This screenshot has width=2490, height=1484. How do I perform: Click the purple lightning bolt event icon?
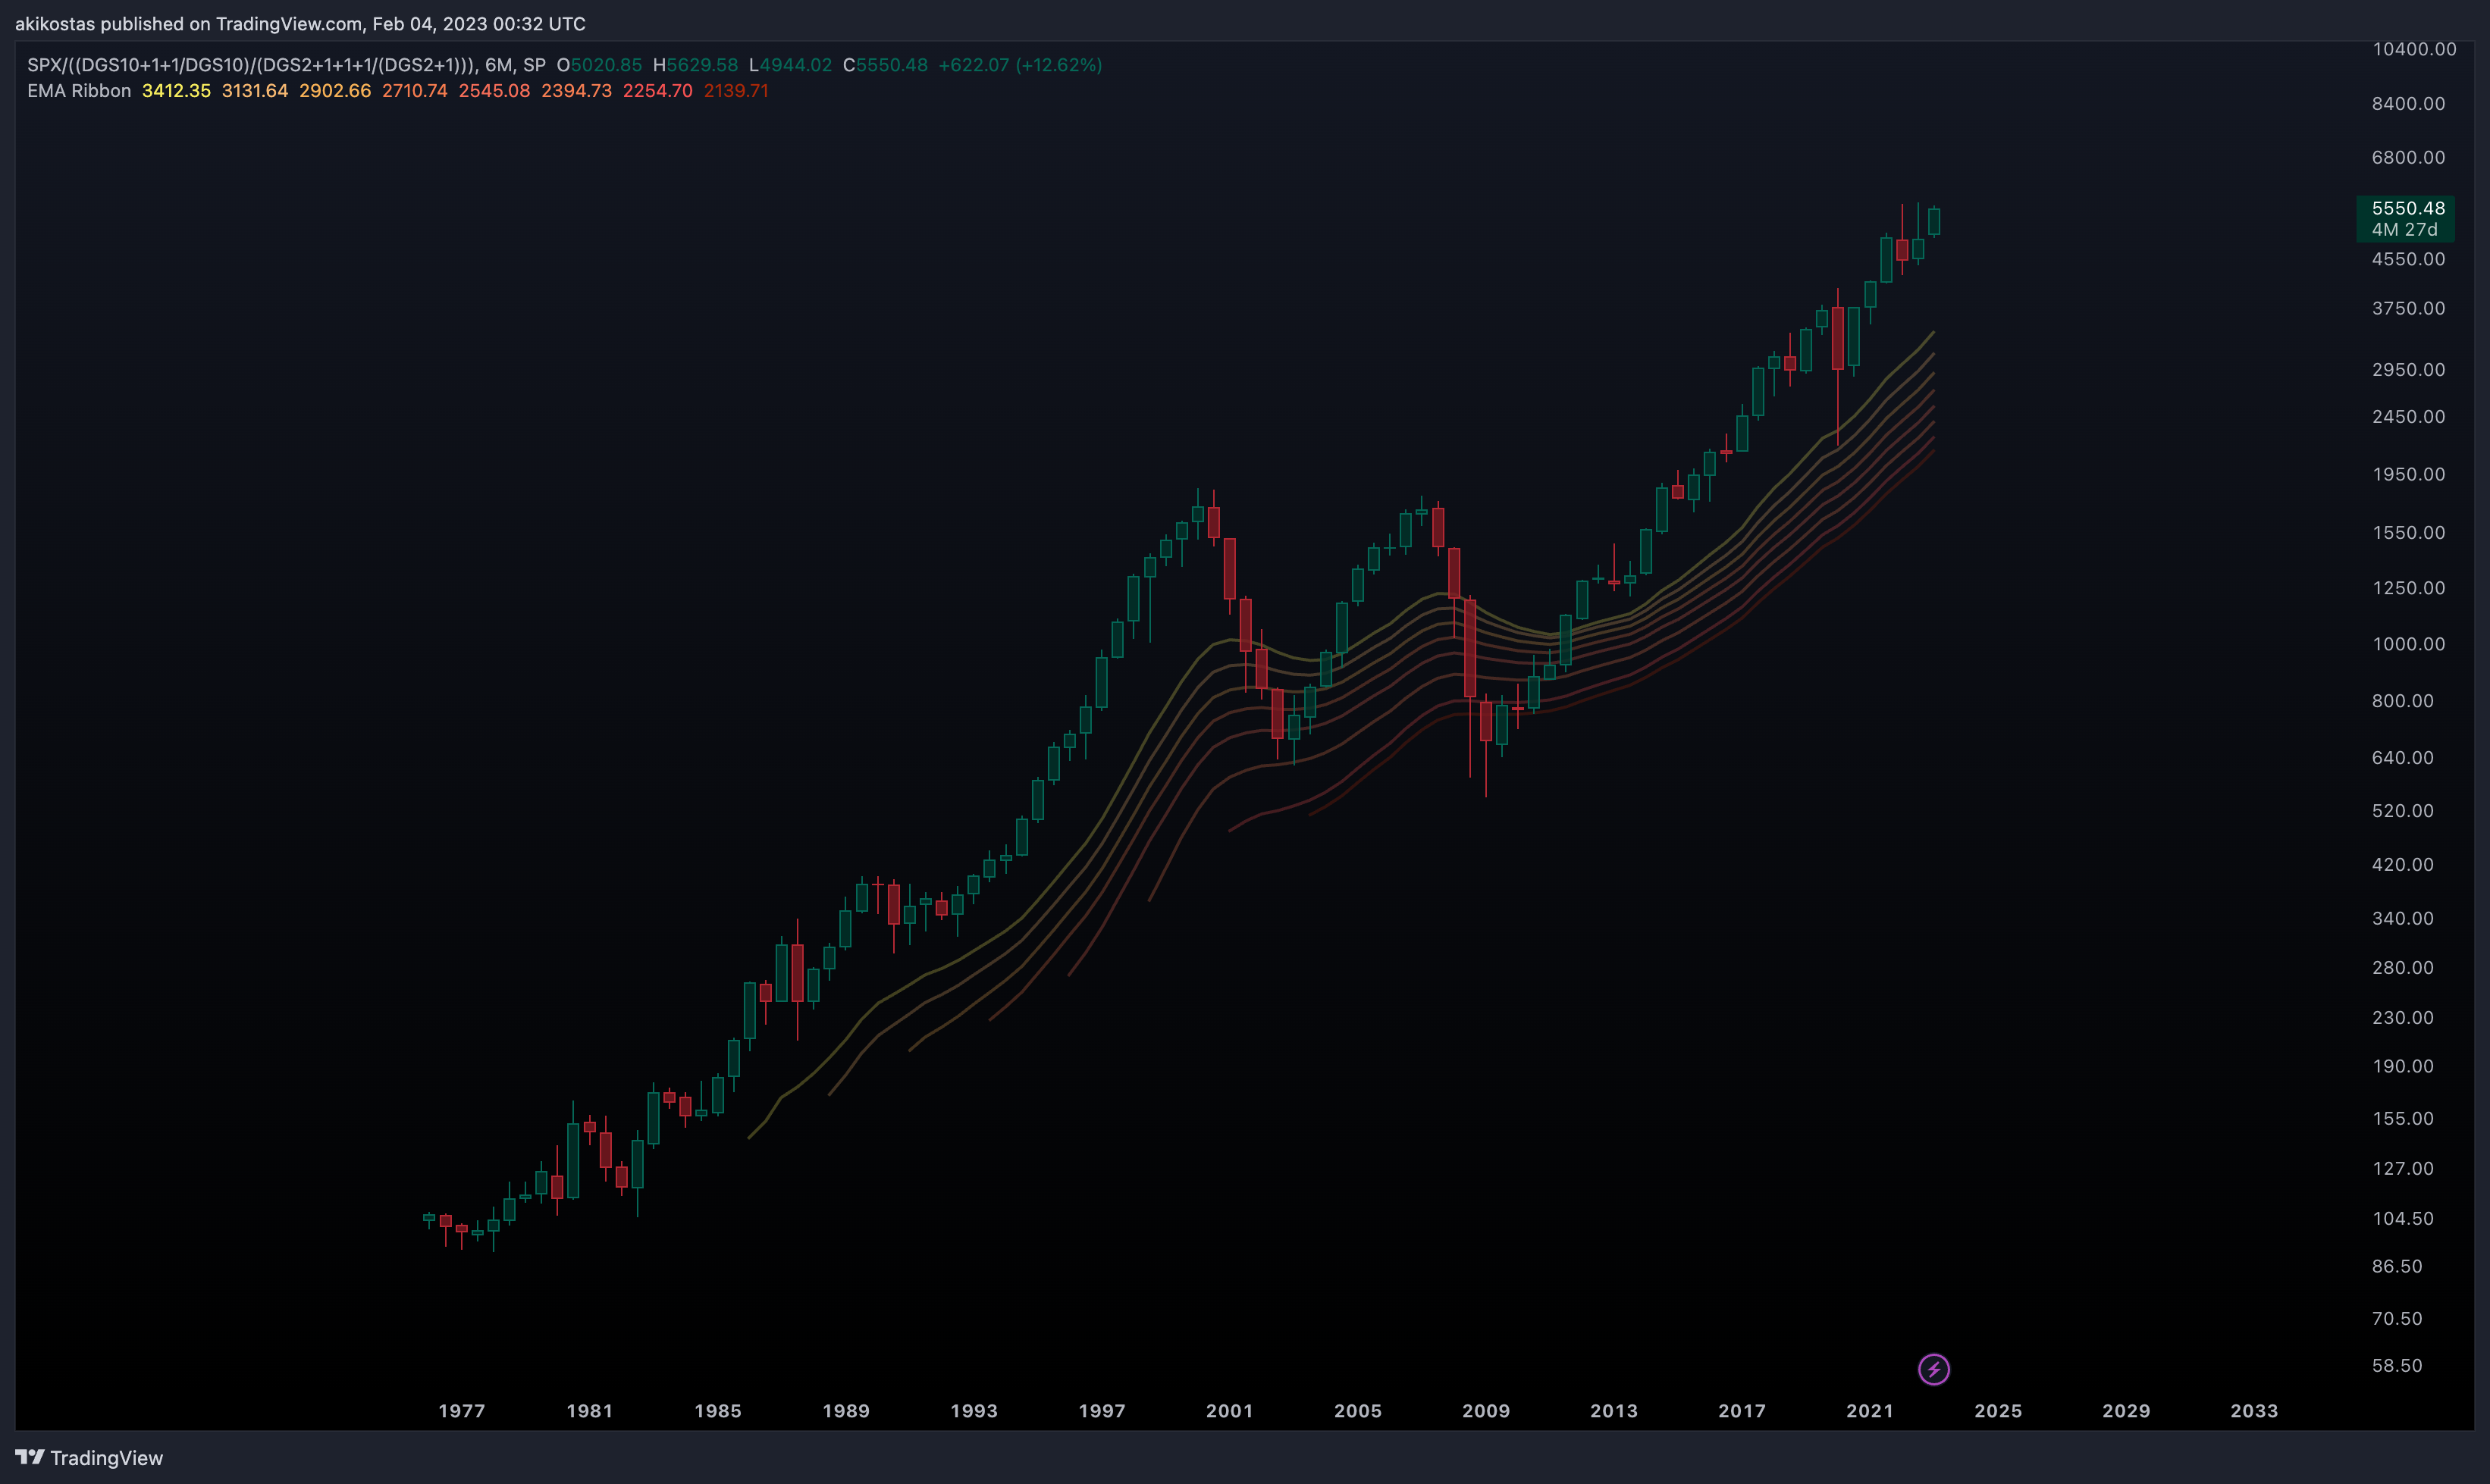click(1933, 1369)
